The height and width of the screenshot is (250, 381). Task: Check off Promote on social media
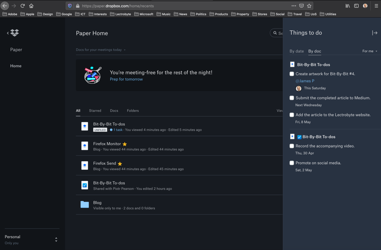[292, 163]
